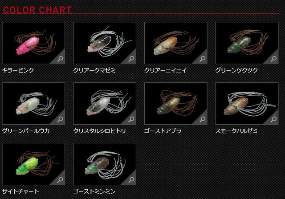
Task: Select the chartreuse サイトチャート lure photo
Action: point(33,164)
